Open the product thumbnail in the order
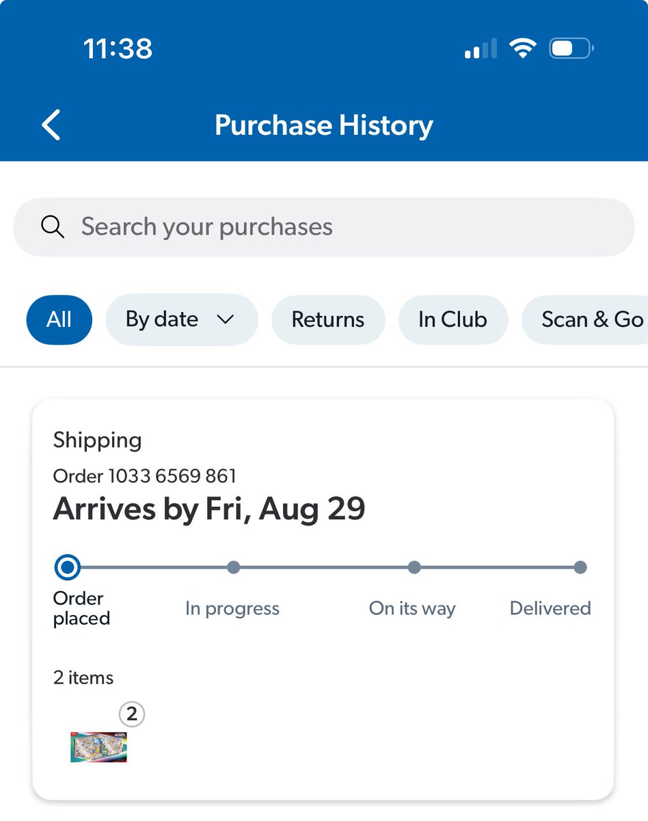The height and width of the screenshot is (821, 648). pos(98,746)
